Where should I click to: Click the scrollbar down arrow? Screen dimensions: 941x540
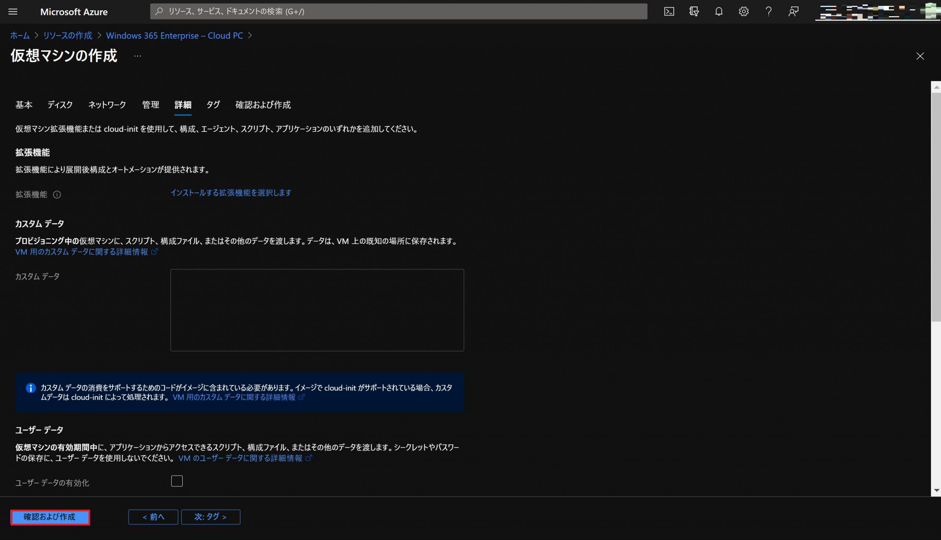point(936,490)
